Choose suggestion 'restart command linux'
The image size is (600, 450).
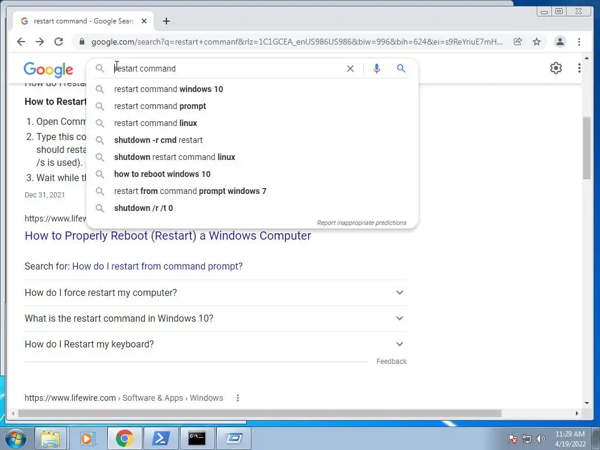click(253, 123)
